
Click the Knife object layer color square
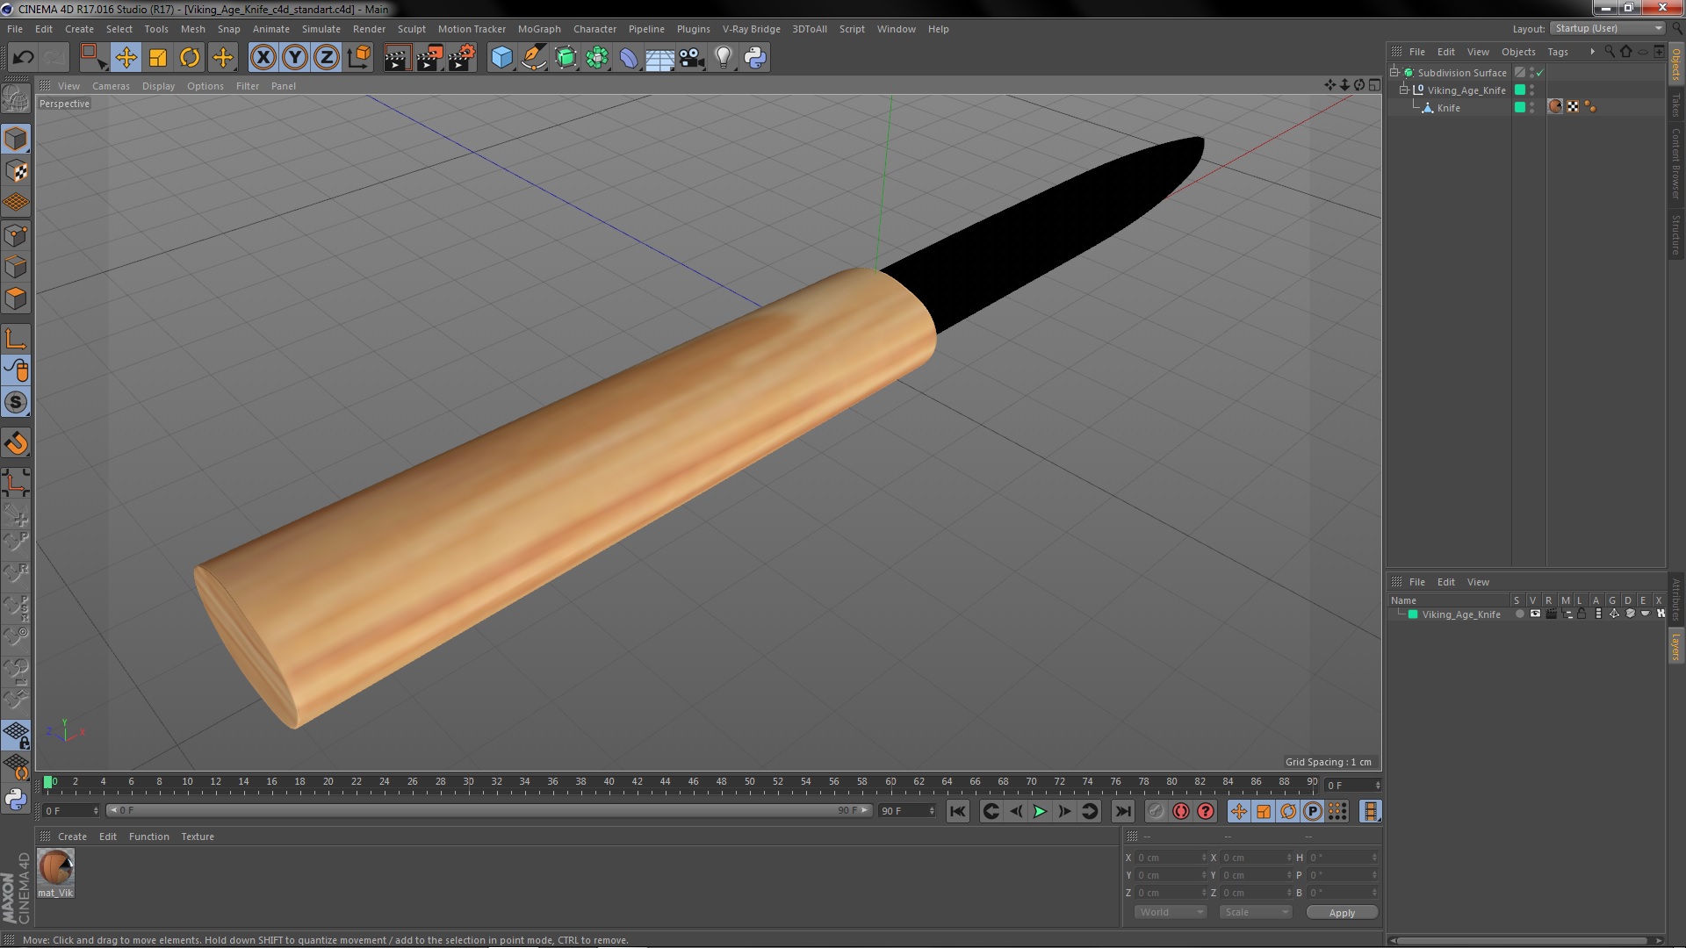1520,107
